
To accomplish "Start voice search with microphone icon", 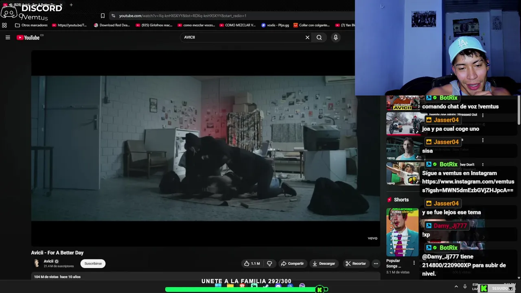I will 335,37.
